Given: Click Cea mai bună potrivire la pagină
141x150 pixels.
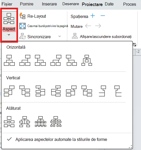Looking at the screenshot, I should pos(44,26).
